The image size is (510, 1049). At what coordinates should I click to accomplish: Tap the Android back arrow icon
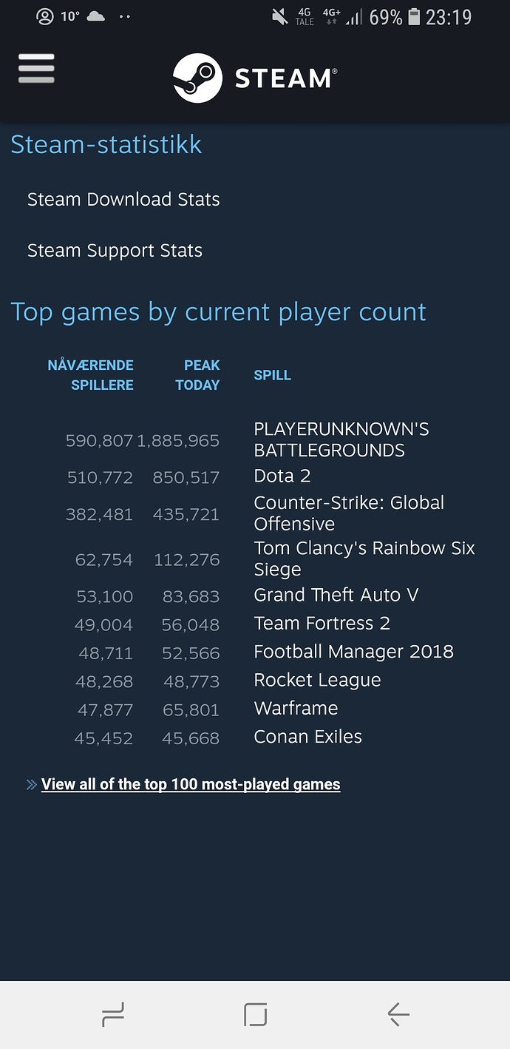coord(398,1015)
